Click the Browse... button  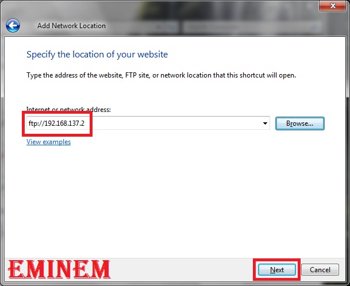coord(300,123)
